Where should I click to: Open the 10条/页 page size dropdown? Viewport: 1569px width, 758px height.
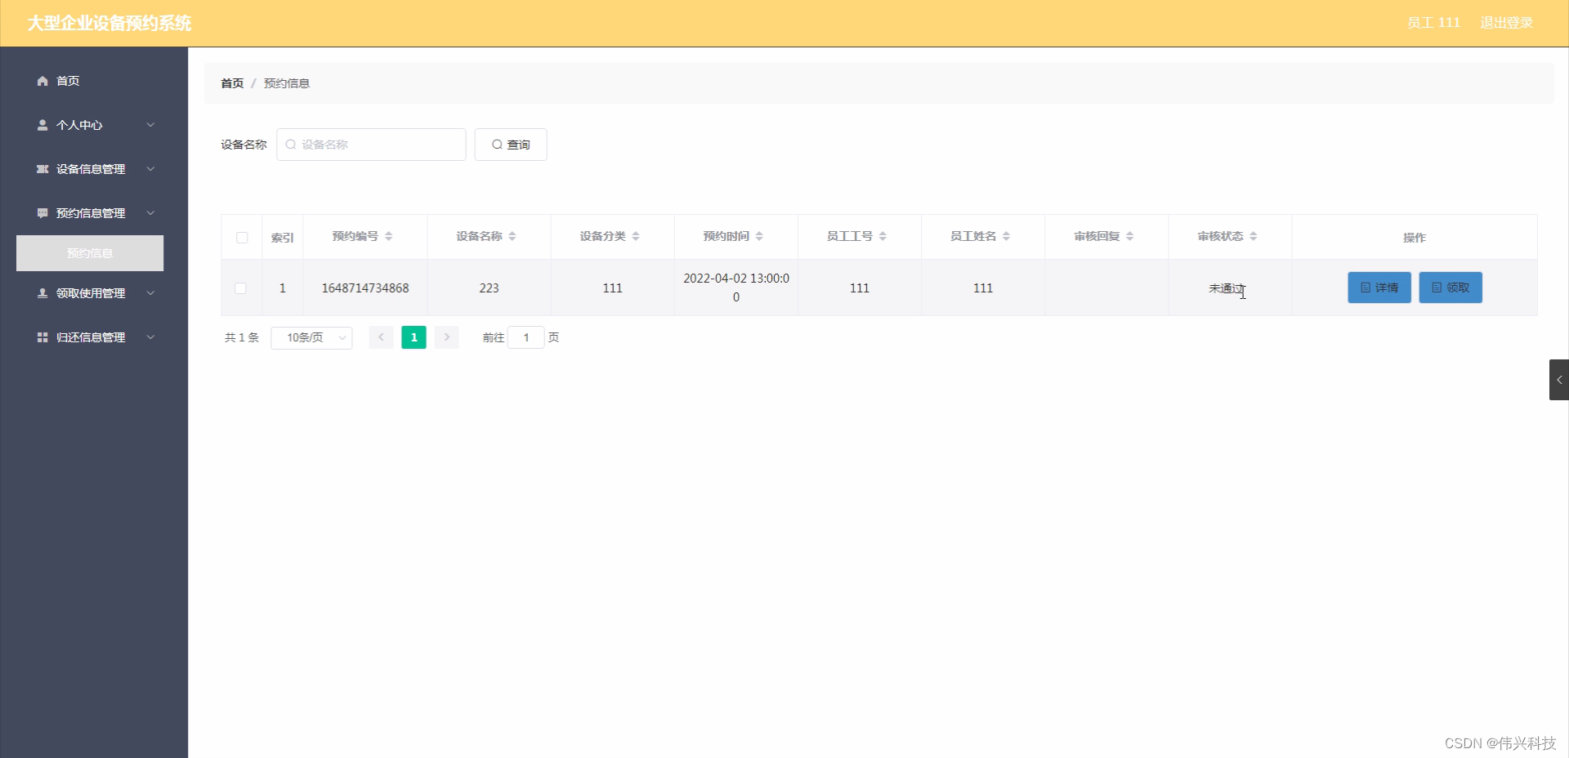[311, 337]
